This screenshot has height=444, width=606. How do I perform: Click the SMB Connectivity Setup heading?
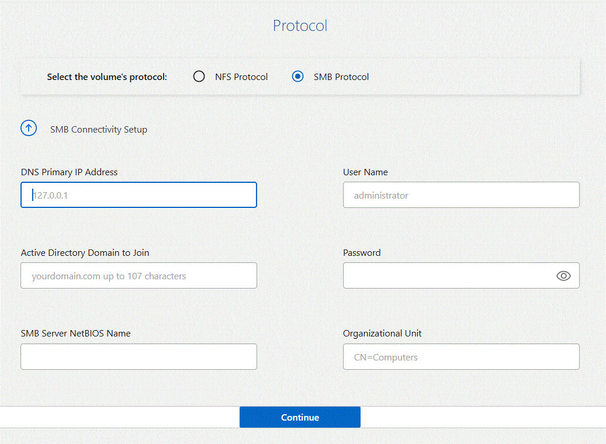point(98,129)
